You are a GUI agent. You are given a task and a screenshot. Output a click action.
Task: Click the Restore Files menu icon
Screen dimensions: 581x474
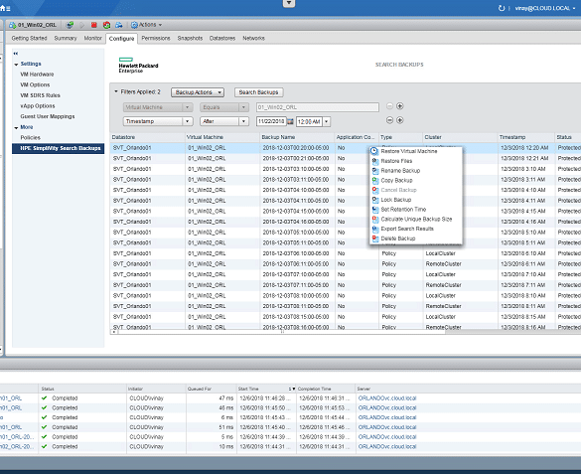point(375,161)
